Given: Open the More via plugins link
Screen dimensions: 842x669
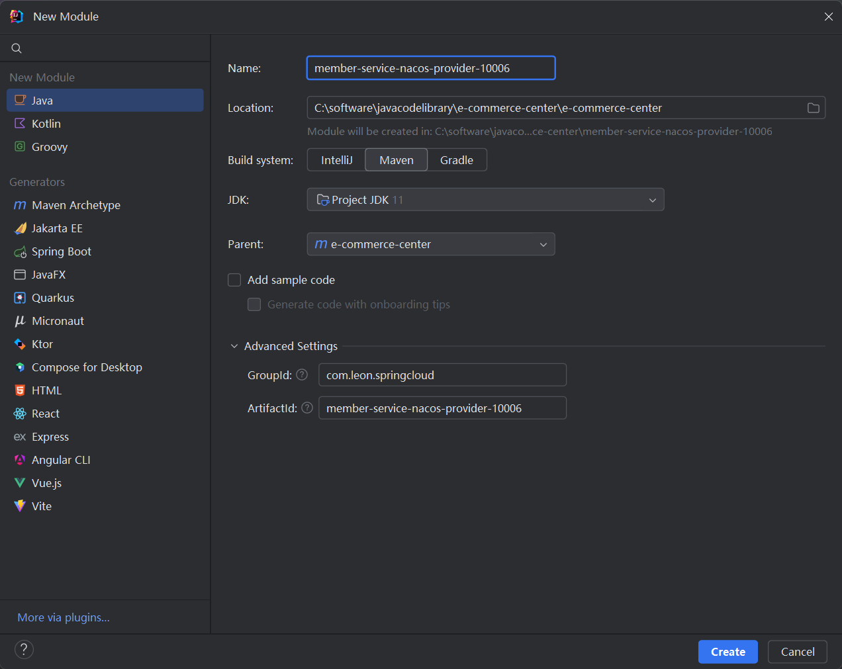Looking at the screenshot, I should 64,617.
